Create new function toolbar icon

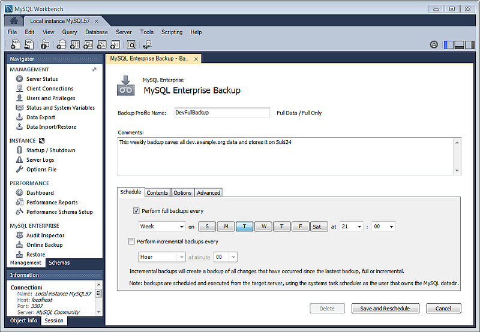click(115, 44)
